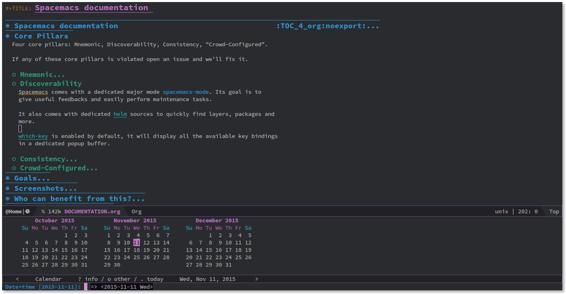Click the unix encoding indicator
Image resolution: width=566 pixels, height=294 pixels.
pyautogui.click(x=502, y=212)
